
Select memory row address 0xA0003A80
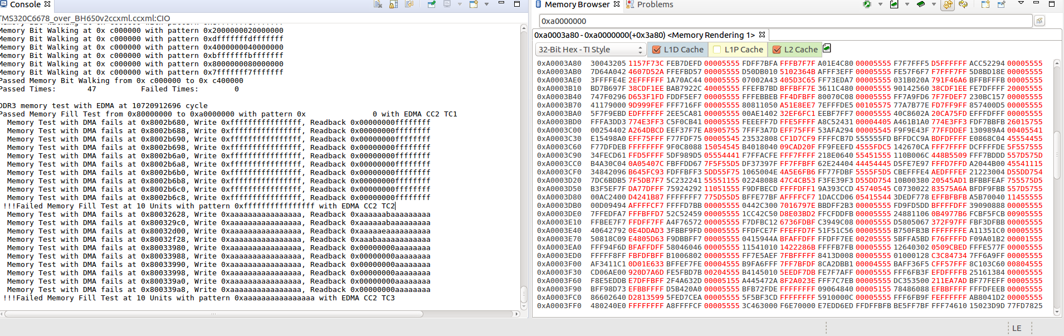(x=559, y=64)
